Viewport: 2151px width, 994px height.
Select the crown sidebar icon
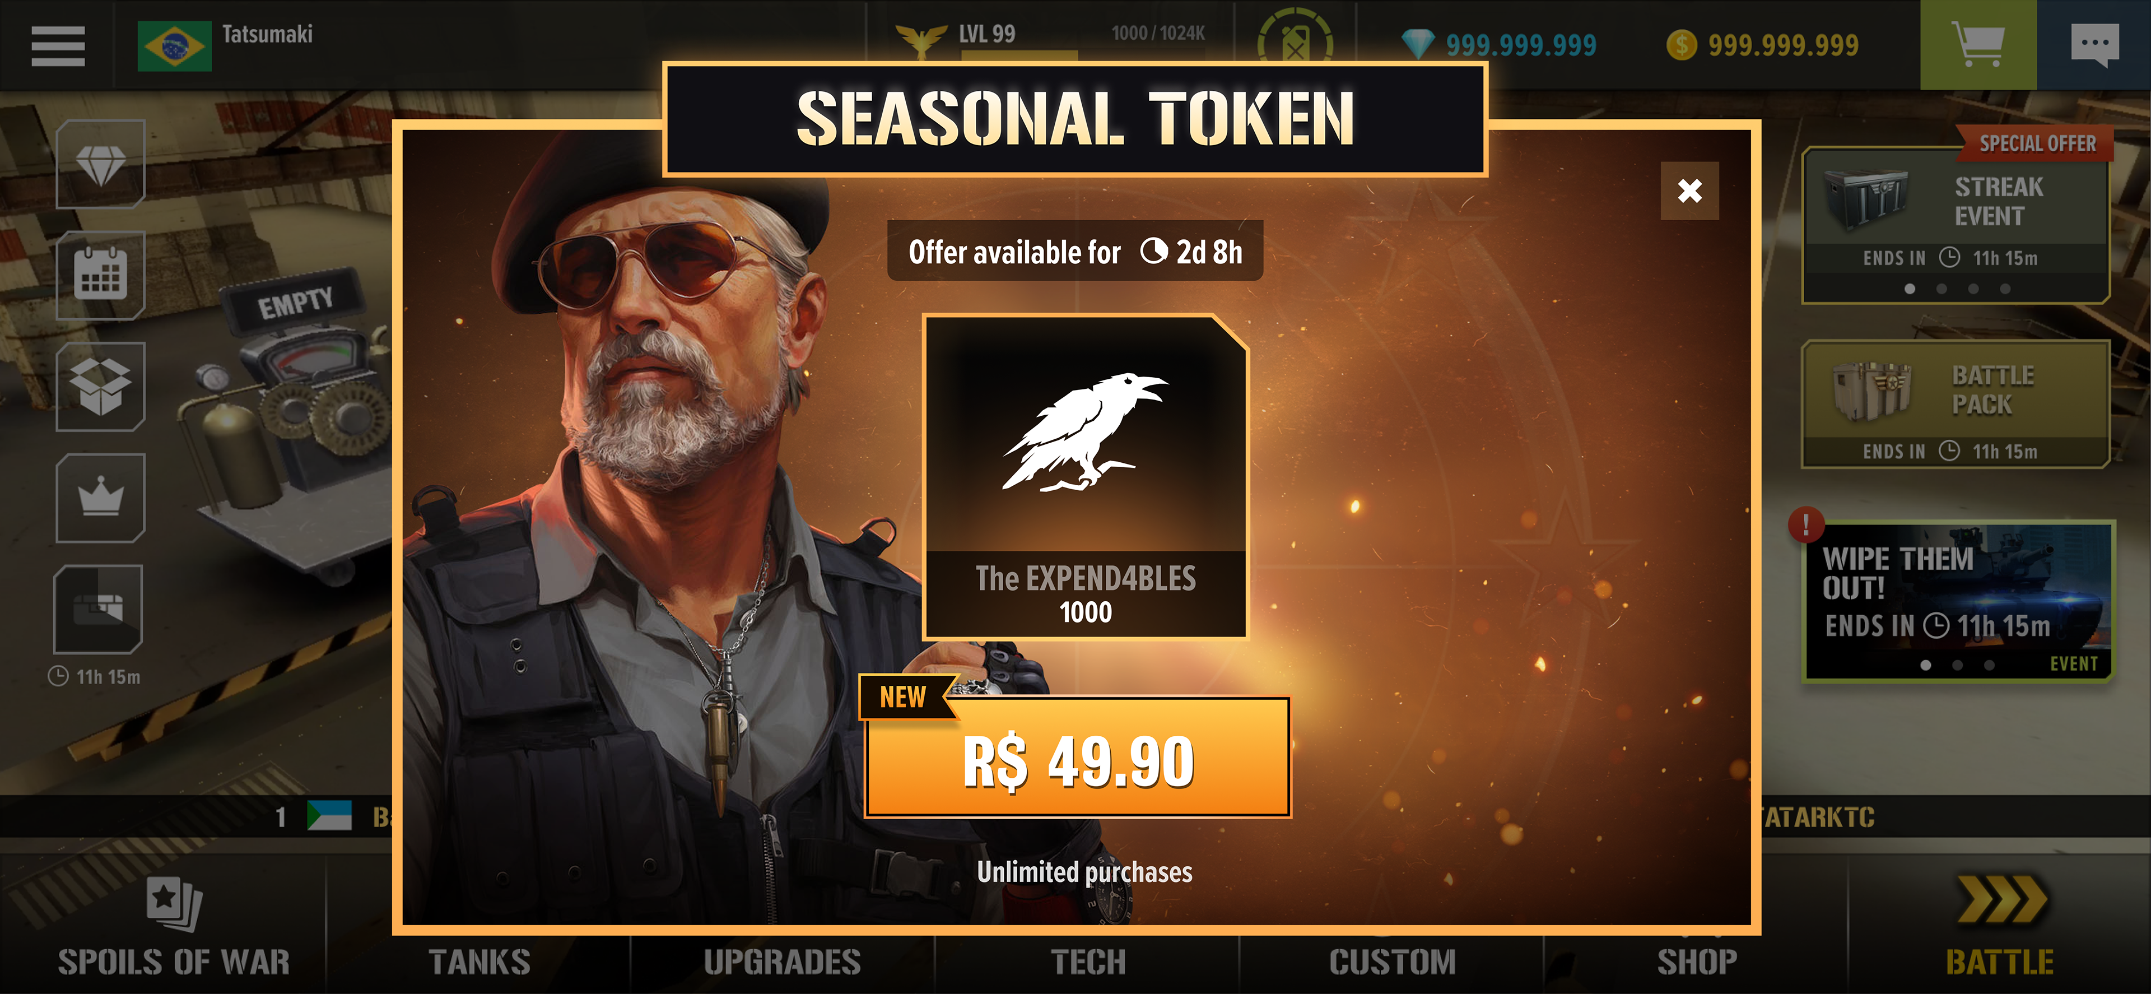(100, 498)
